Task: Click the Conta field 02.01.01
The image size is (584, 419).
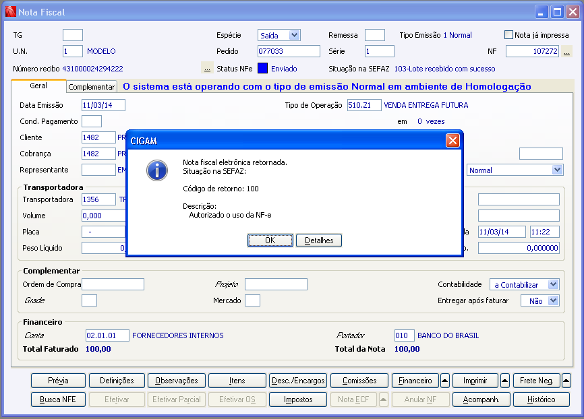Action: [107, 335]
